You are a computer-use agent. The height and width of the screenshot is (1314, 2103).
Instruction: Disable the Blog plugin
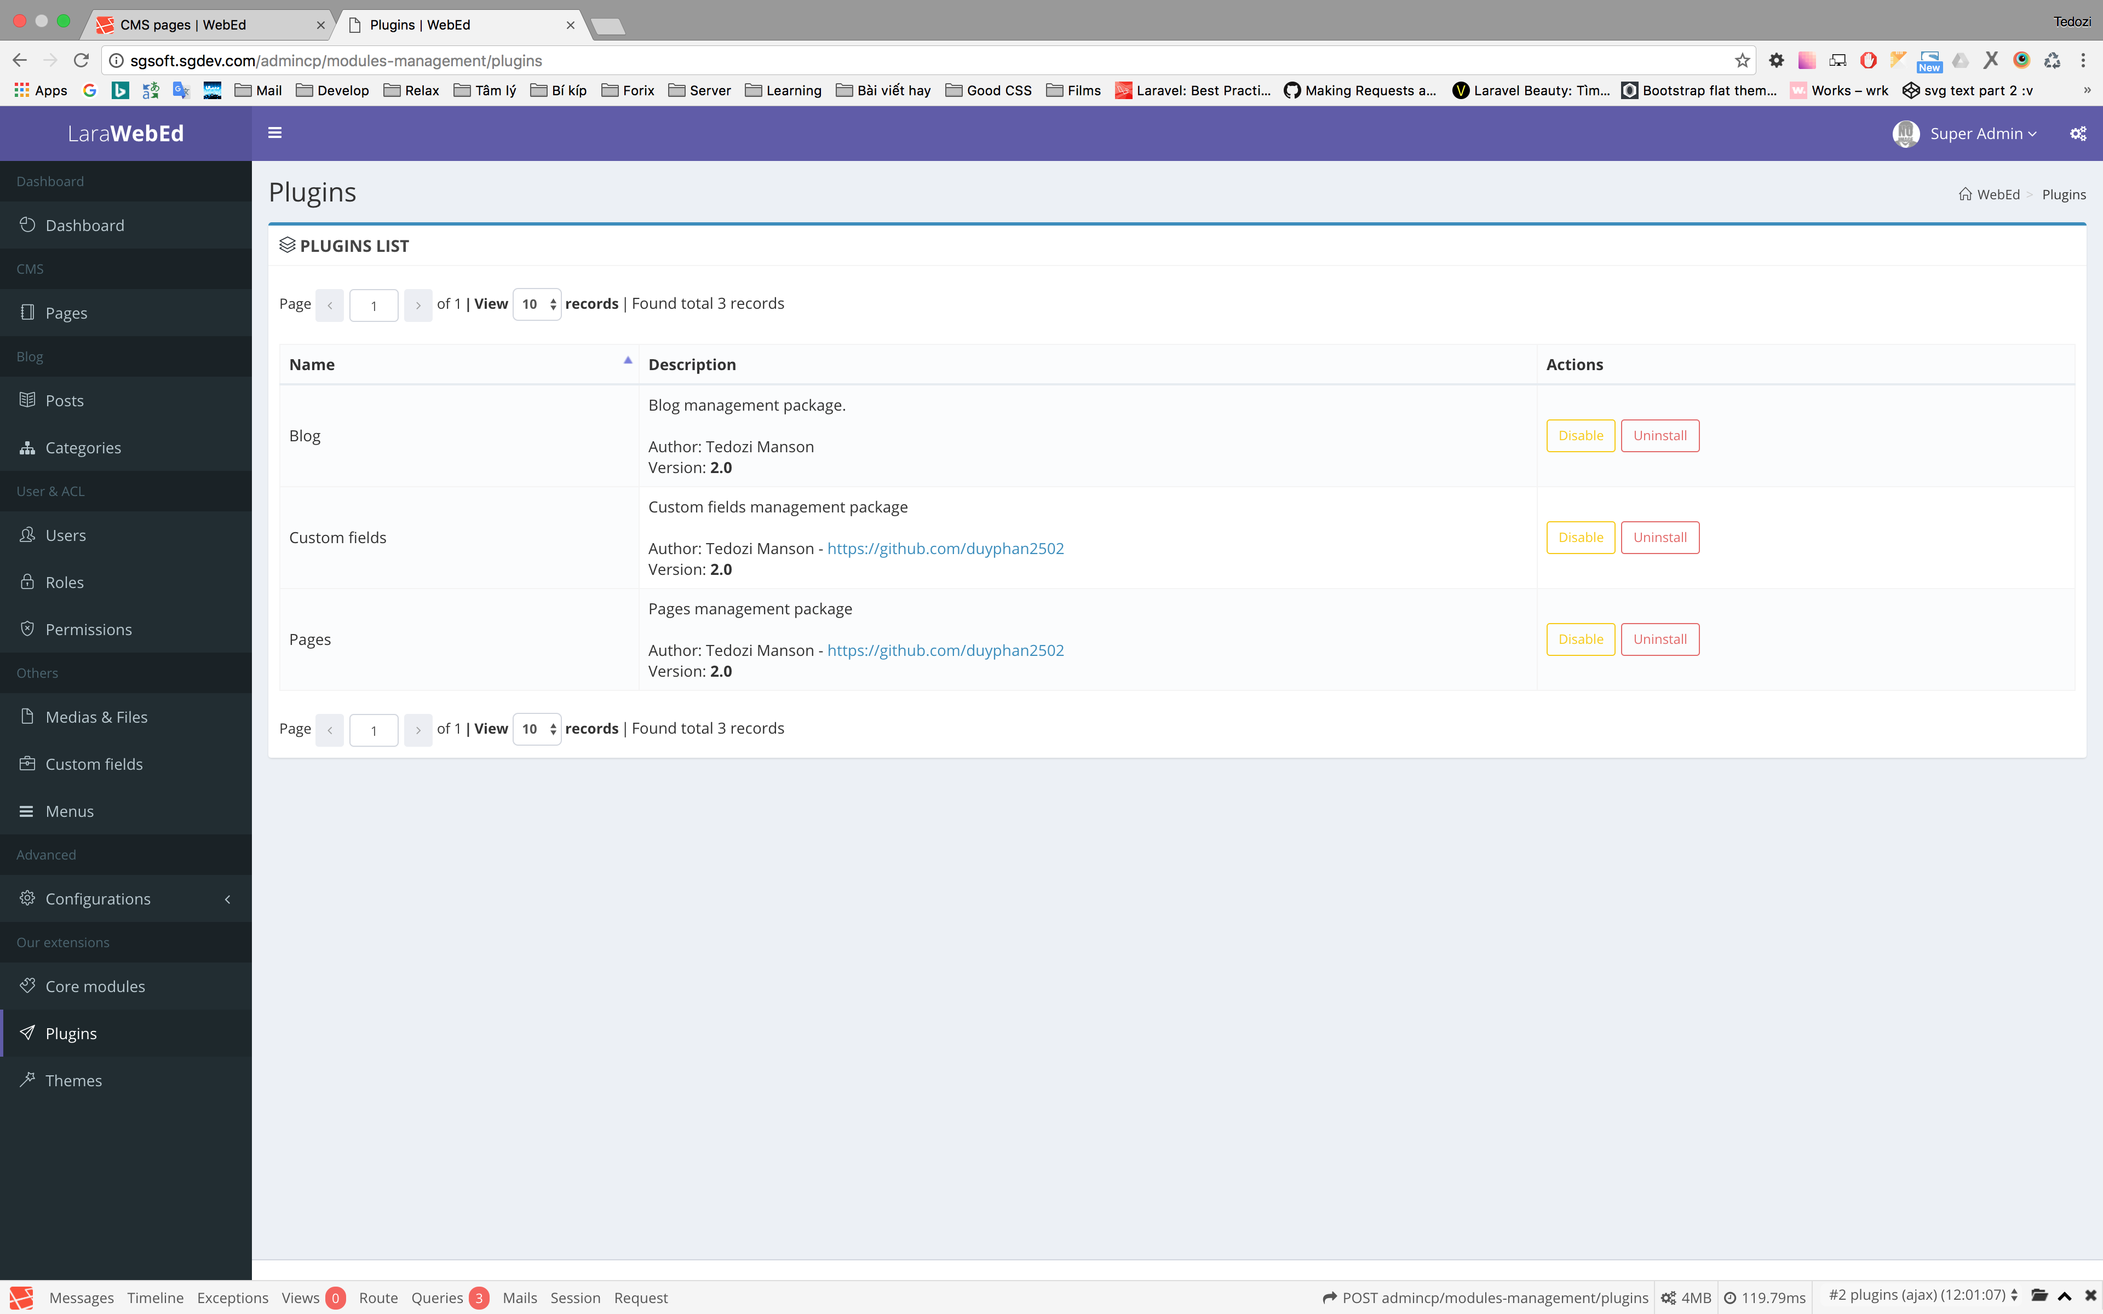tap(1581, 436)
